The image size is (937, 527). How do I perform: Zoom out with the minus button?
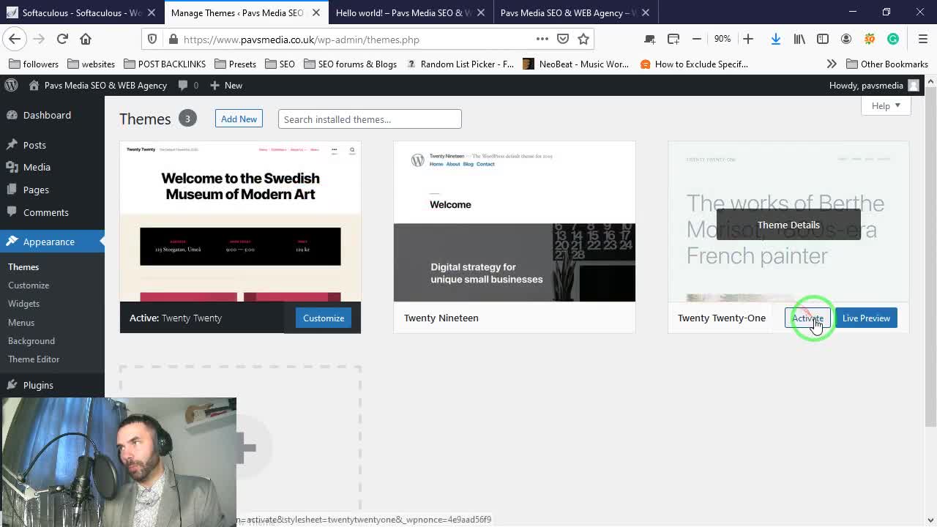(697, 39)
